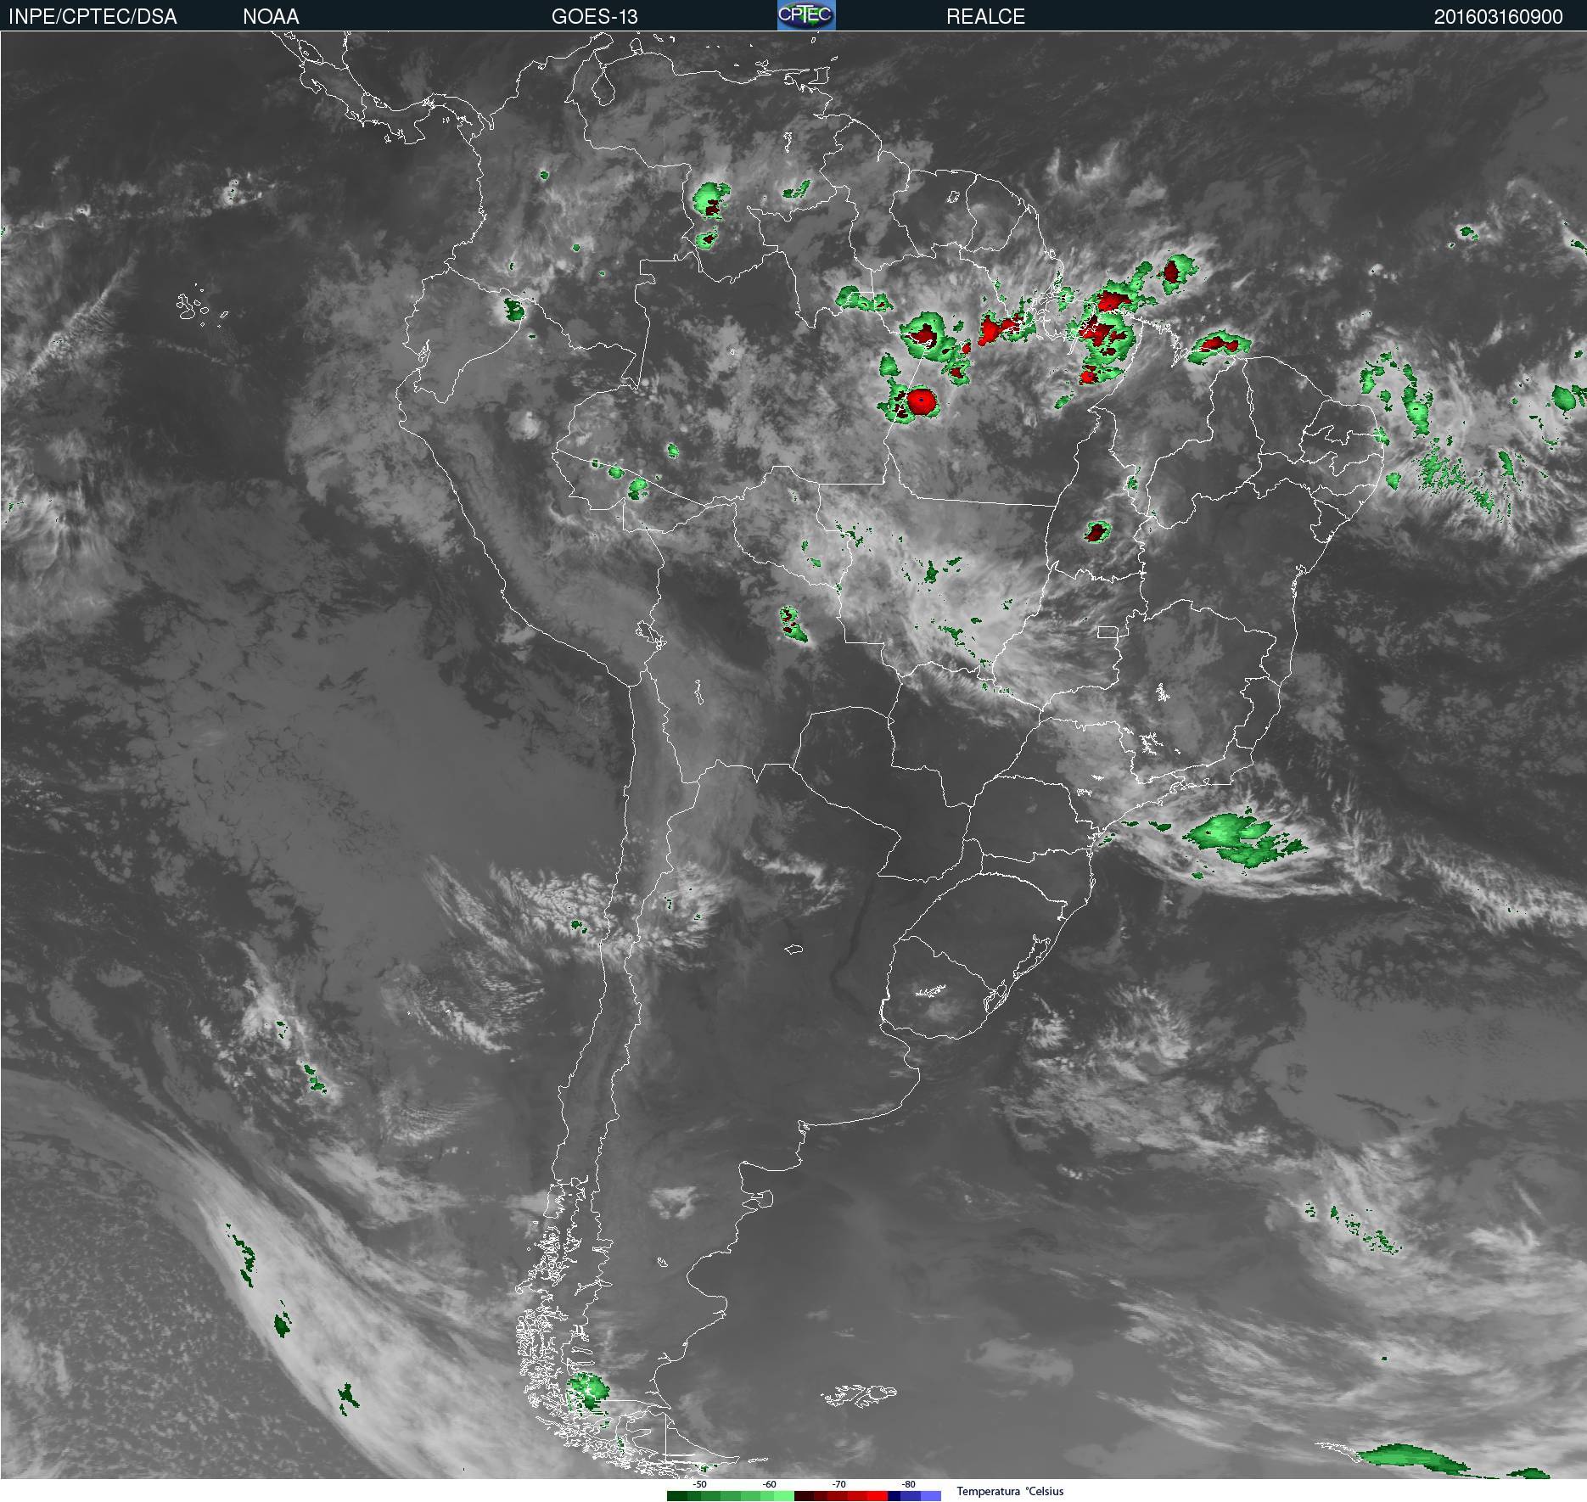Click the red section of temperature scale
The width and height of the screenshot is (1587, 1502).
[841, 1496]
